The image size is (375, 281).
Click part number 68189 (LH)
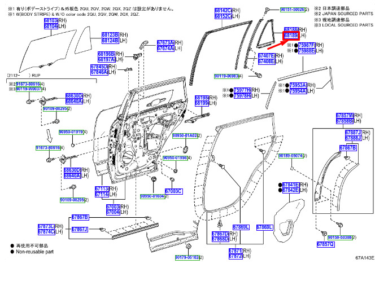[x=291, y=36]
